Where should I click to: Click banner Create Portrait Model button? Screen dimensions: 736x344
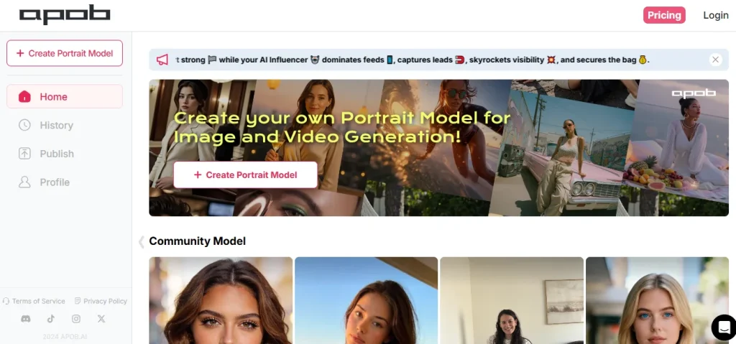coord(246,175)
